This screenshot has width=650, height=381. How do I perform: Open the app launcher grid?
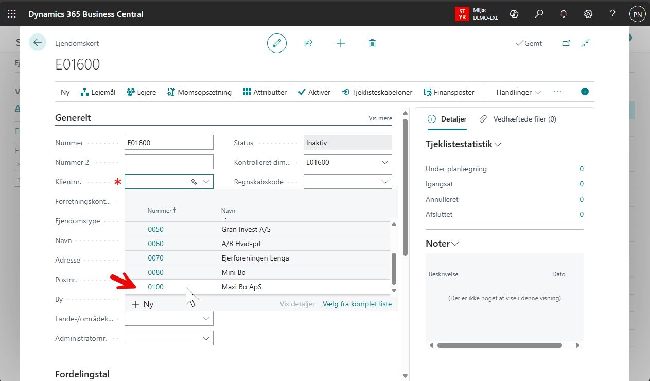pos(11,14)
